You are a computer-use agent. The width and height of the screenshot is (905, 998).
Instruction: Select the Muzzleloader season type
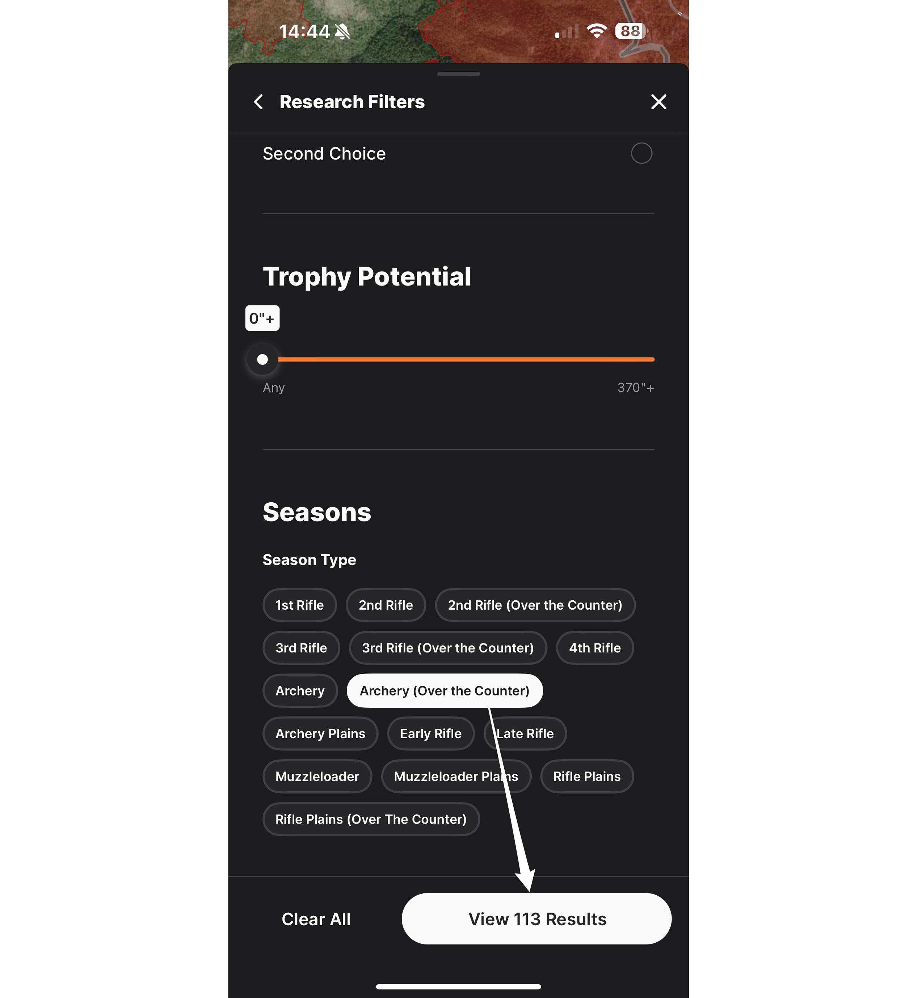316,776
